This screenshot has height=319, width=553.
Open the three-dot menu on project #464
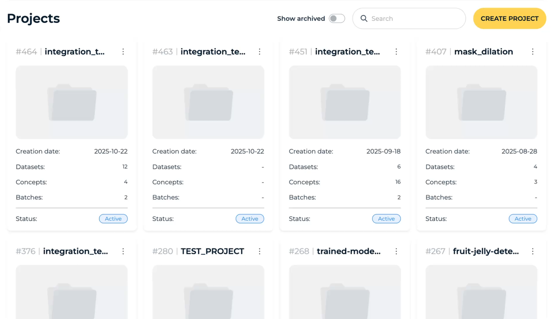(x=123, y=51)
